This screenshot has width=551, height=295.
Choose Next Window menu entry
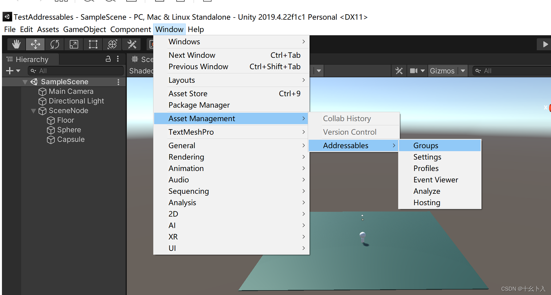click(x=231, y=55)
